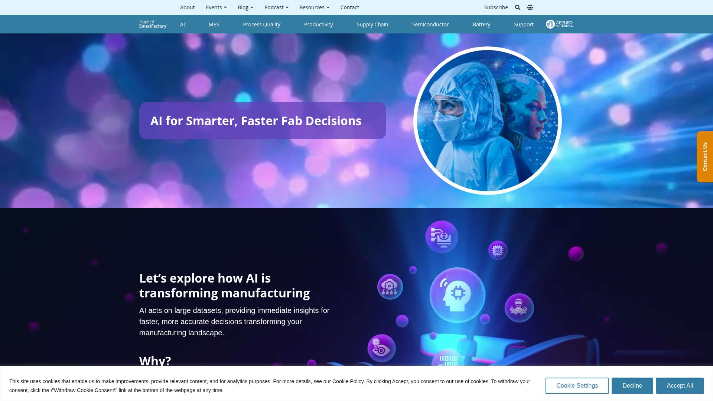Open the Battery menu

481,25
